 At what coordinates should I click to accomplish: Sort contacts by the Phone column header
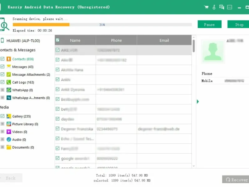pos(116,41)
